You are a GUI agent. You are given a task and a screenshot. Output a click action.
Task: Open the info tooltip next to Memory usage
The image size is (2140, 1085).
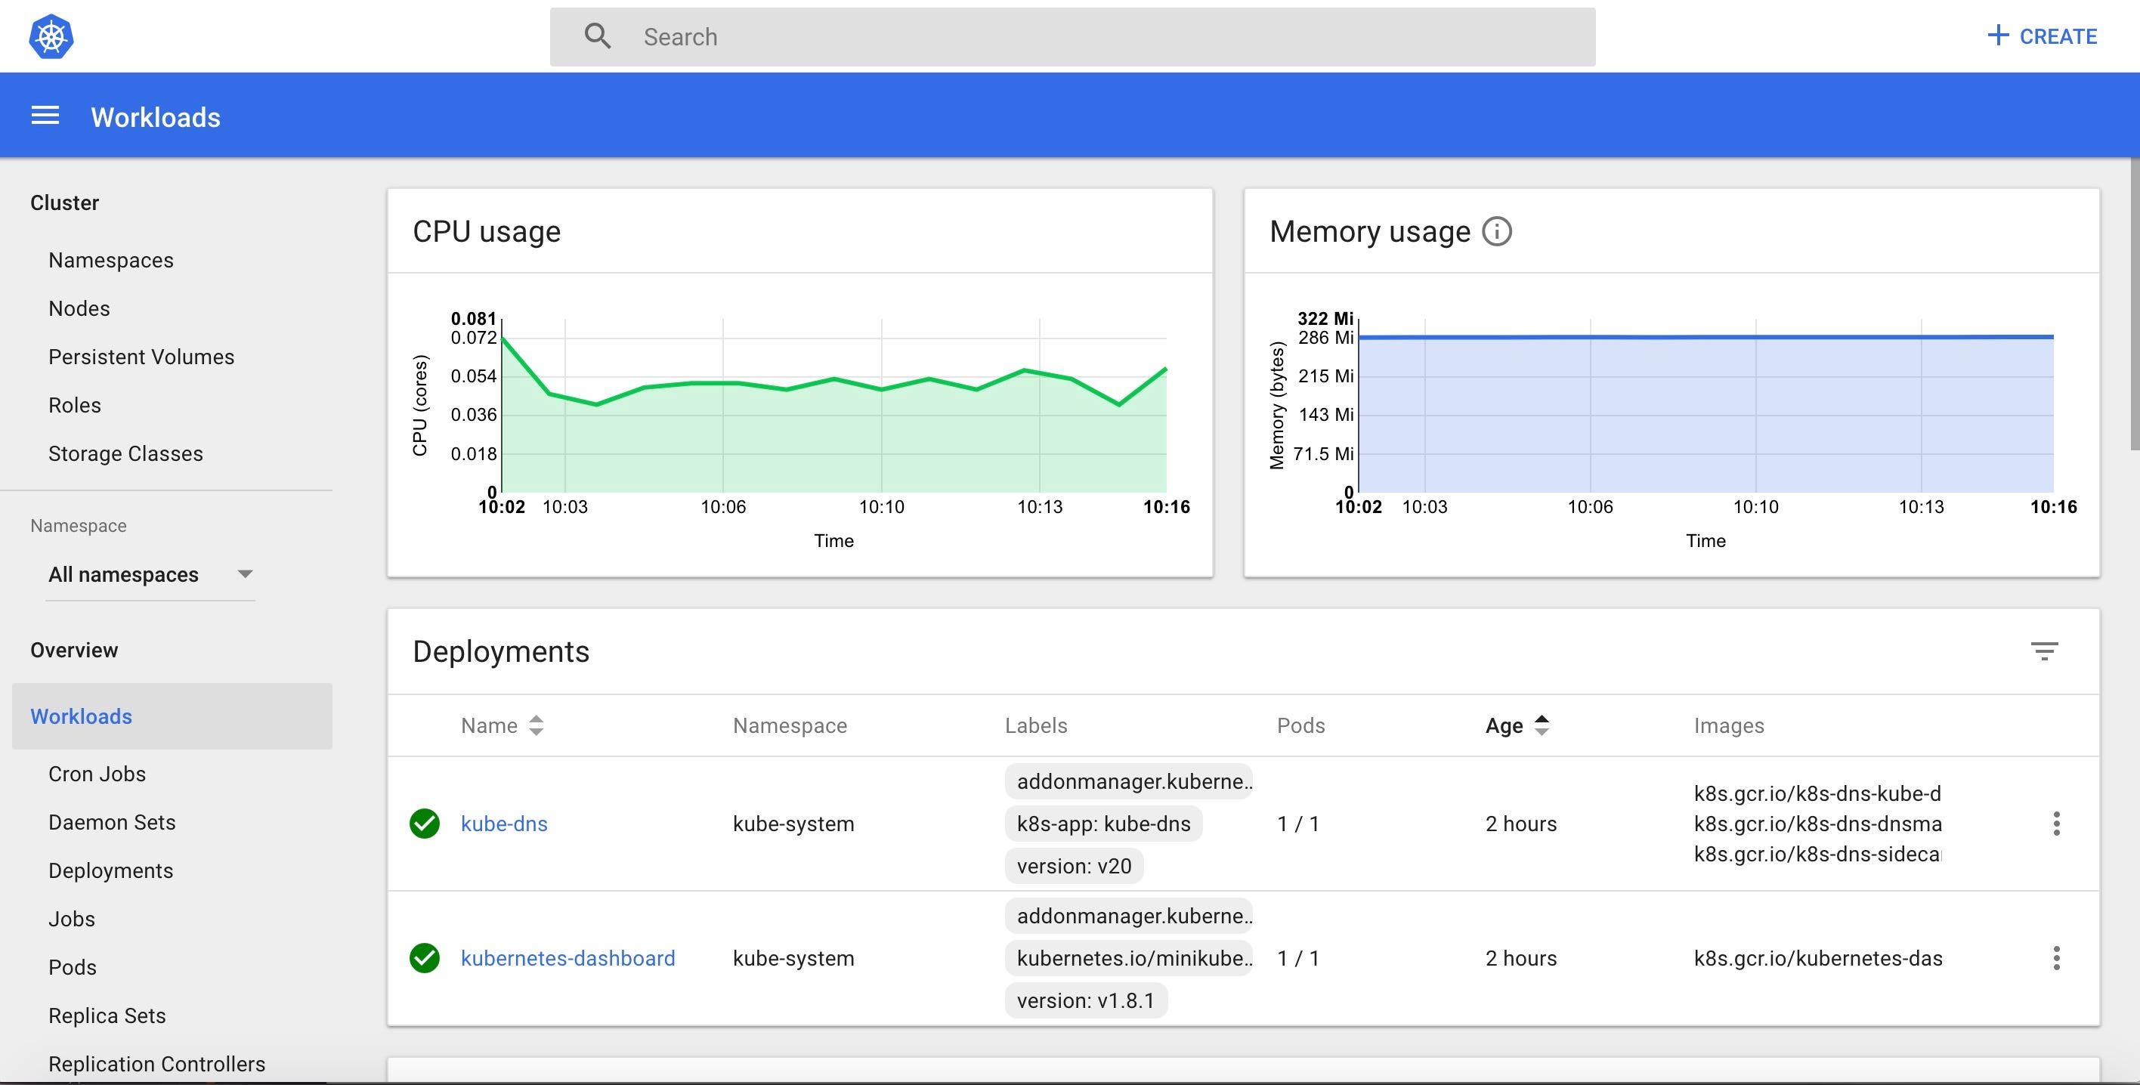point(1496,233)
